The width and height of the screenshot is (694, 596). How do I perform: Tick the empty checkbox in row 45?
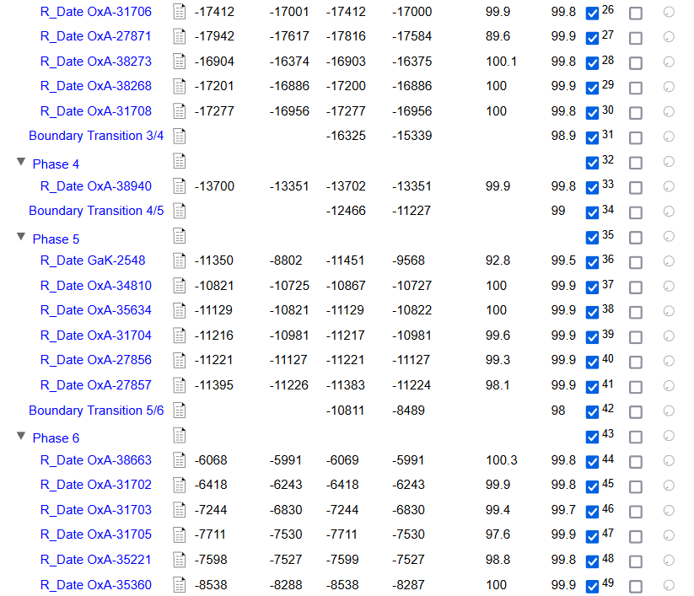point(636,486)
